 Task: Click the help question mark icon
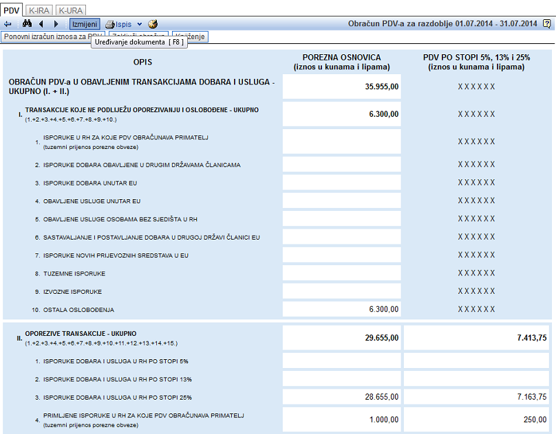click(x=547, y=24)
